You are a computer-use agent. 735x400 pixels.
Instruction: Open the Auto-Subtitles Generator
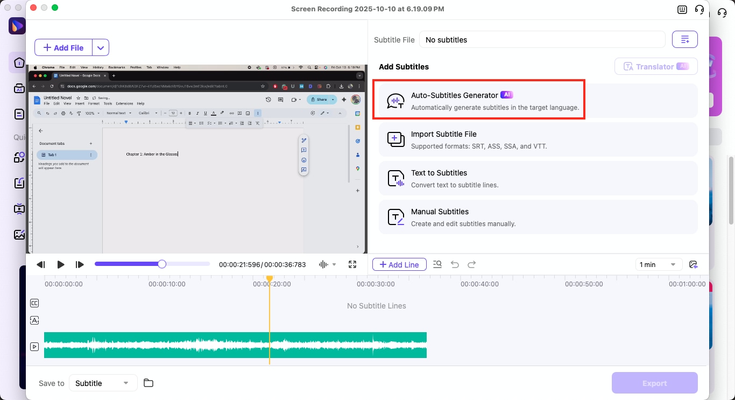[x=479, y=100]
